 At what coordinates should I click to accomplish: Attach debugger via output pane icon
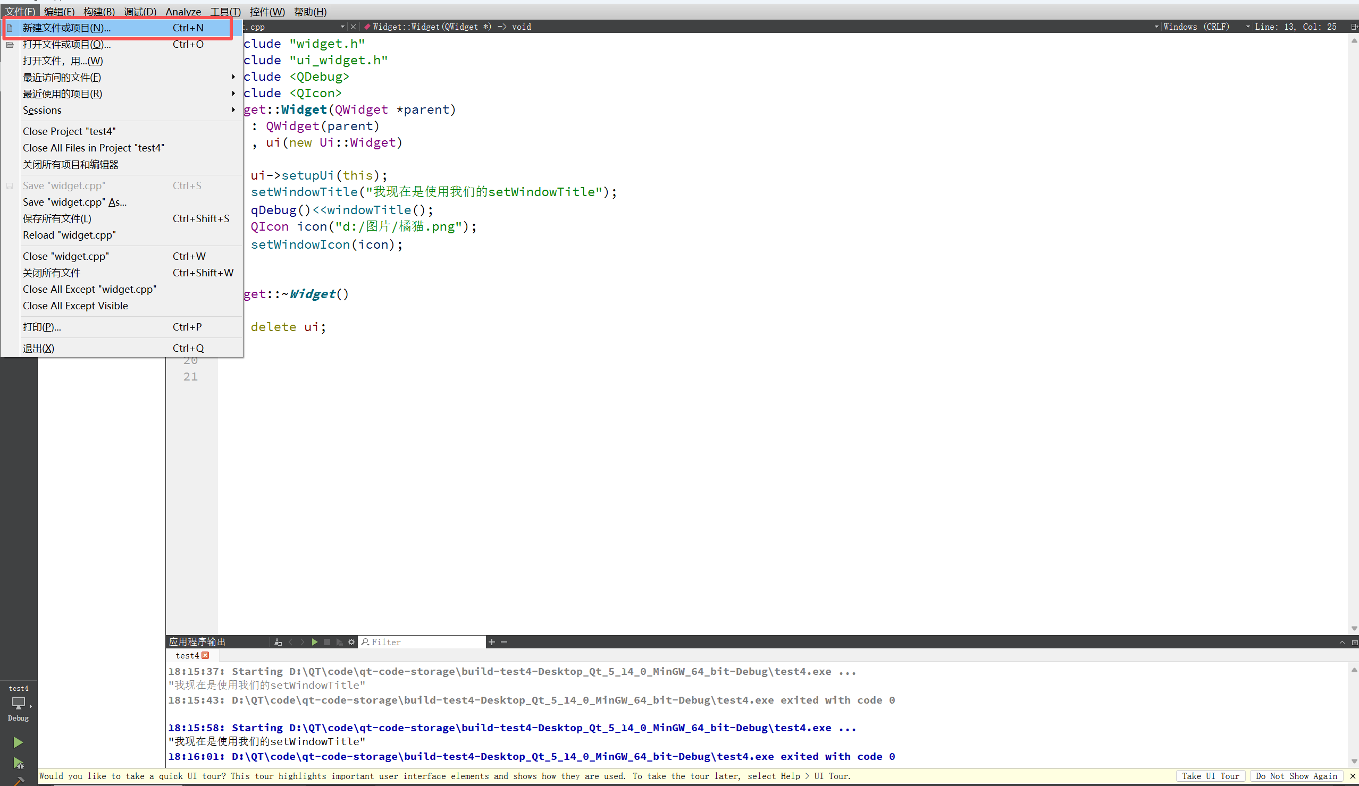(x=339, y=642)
